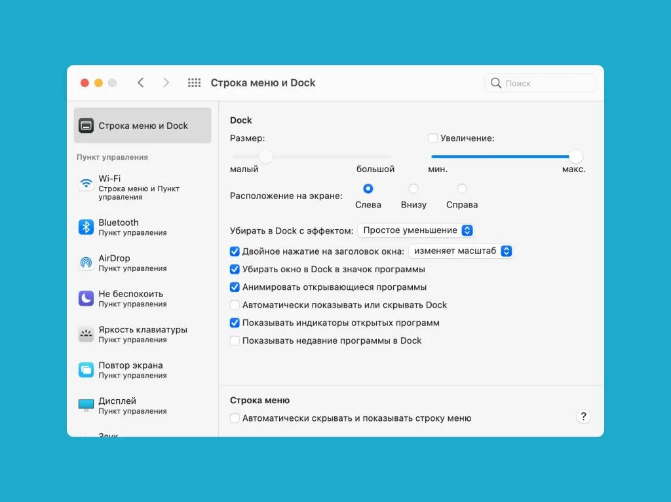The image size is (671, 502).
Task: Open the изменяет масштаб dropdown
Action: click(x=461, y=251)
